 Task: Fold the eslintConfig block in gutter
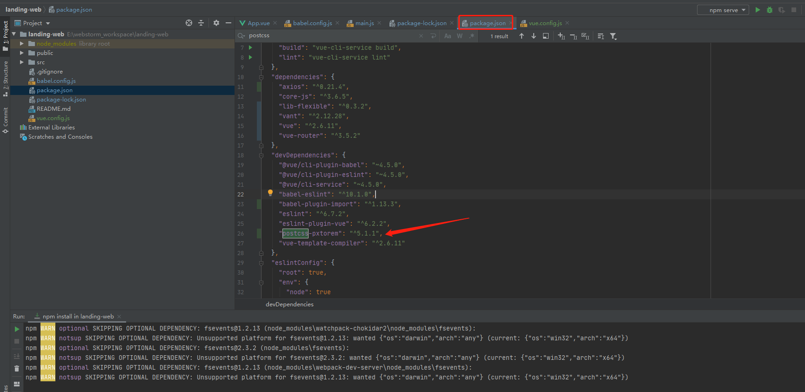pos(262,263)
